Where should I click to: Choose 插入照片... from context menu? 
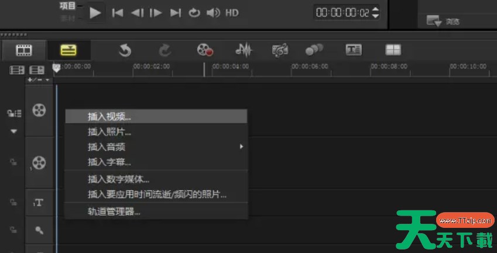(x=156, y=132)
